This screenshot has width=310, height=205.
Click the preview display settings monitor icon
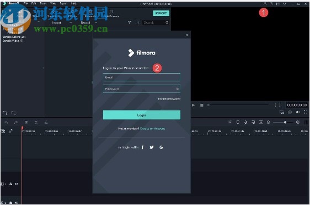click(x=282, y=112)
